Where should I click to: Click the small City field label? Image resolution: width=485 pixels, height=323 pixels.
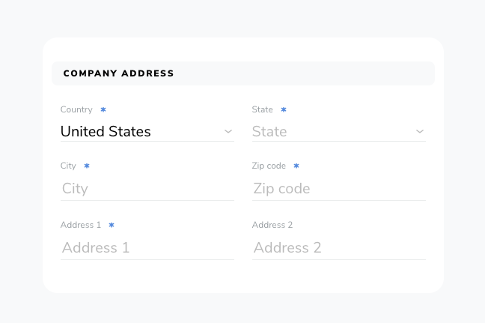coord(68,166)
